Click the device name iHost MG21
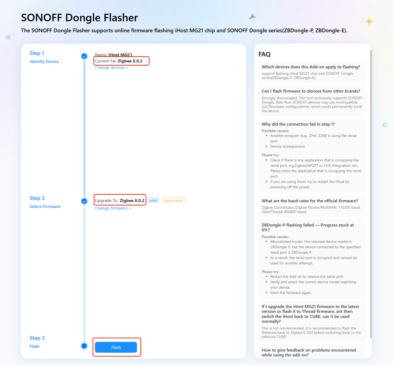This screenshot has width=393, height=365. click(x=120, y=55)
